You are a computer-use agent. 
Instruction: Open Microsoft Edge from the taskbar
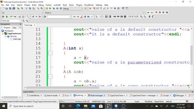coord(78,106)
